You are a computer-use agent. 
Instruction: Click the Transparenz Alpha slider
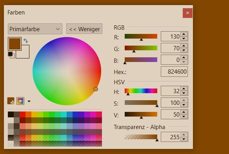[141, 137]
